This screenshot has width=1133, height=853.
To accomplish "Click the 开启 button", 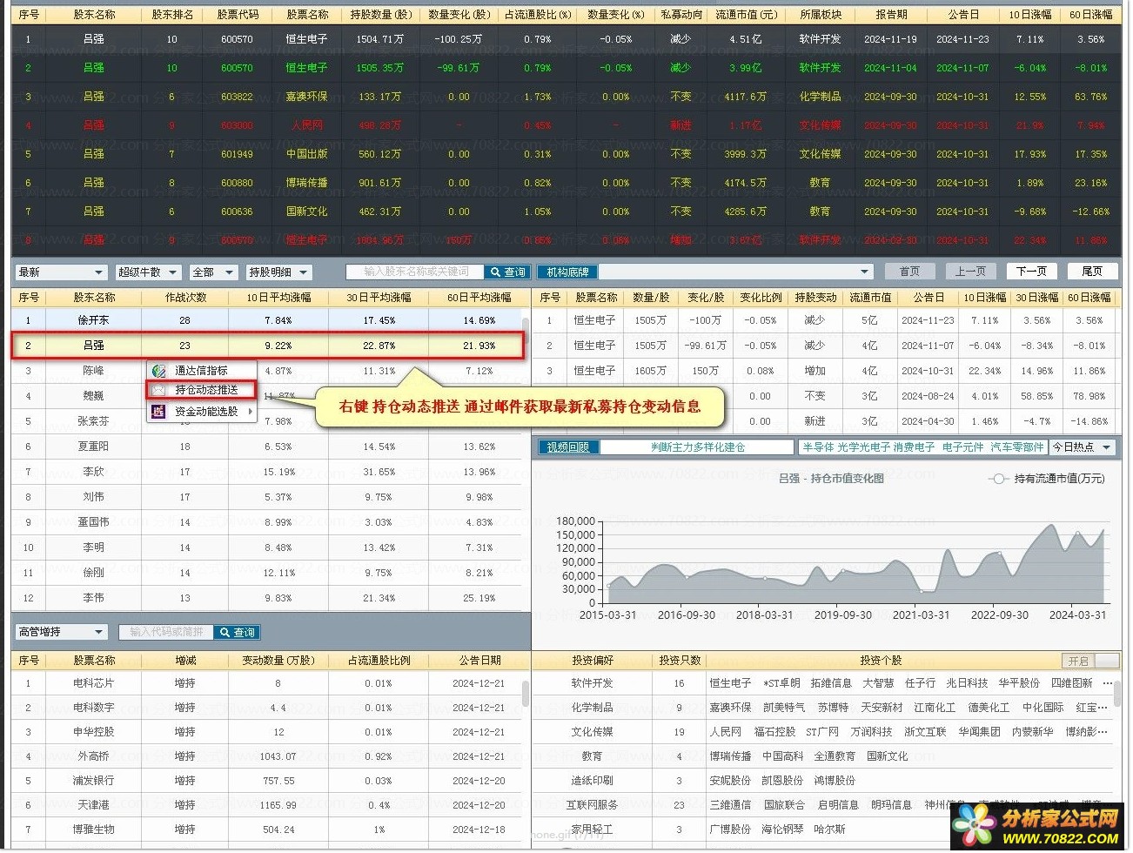I will (x=1078, y=662).
